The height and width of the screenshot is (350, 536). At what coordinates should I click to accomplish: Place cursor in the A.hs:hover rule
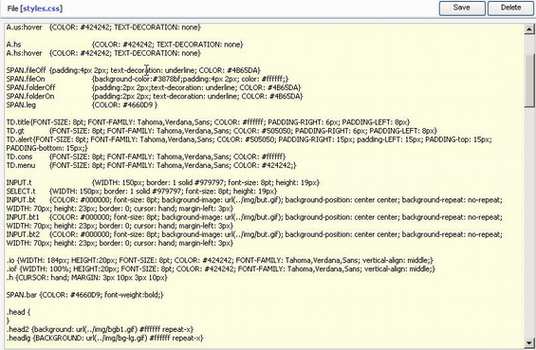(x=103, y=53)
